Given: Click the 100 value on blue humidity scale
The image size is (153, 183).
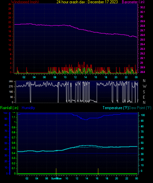Looking at the screenshot, I should 5,113.
